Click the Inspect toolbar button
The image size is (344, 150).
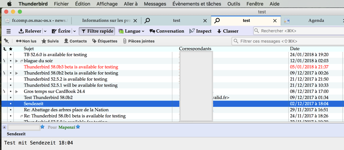click(200, 31)
